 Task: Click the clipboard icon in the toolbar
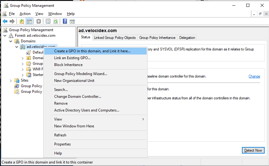click(39, 21)
